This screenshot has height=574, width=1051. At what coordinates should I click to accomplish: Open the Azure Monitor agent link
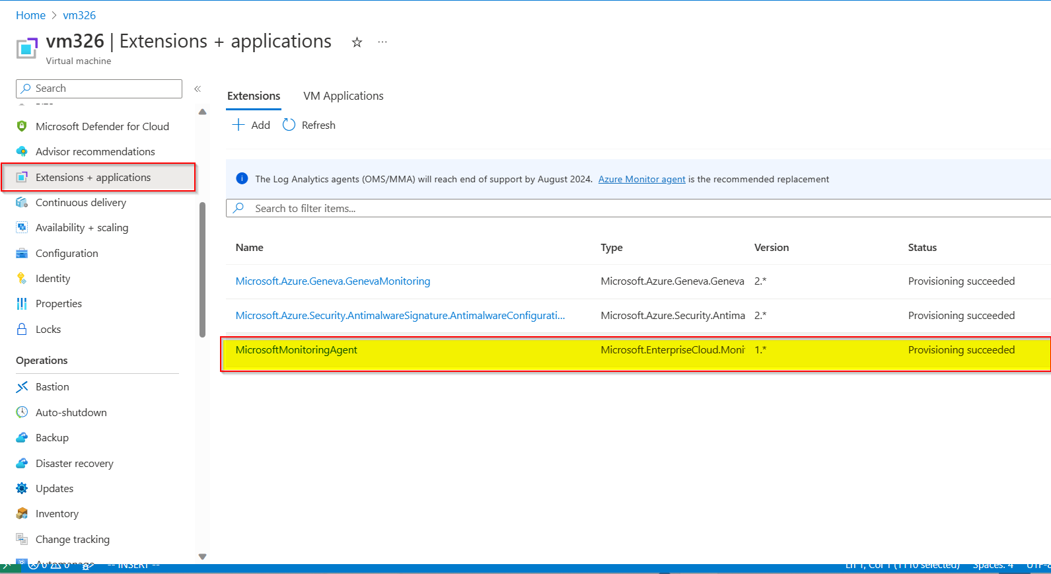tap(641, 179)
